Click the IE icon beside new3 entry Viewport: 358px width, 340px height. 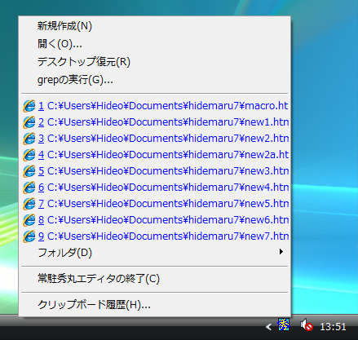(x=29, y=171)
